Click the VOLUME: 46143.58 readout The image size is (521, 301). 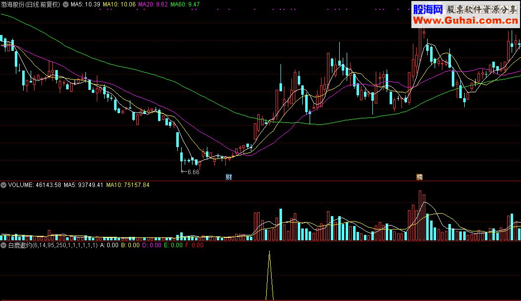pyautogui.click(x=35, y=185)
